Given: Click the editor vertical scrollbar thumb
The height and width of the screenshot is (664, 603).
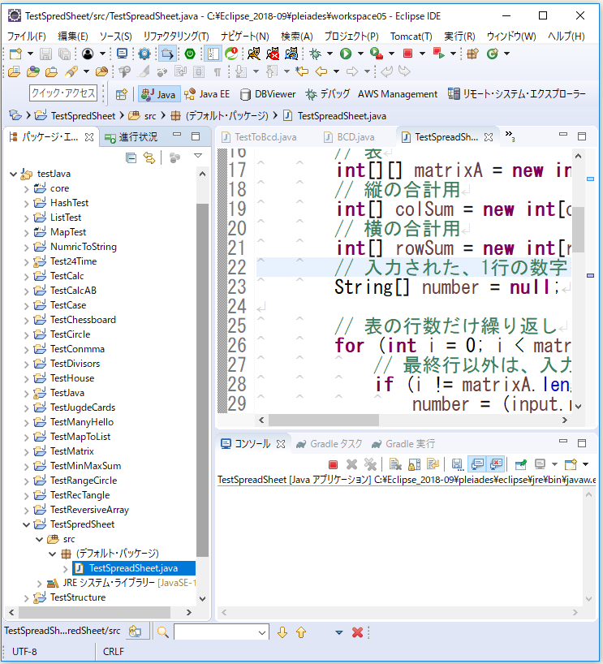Looking at the screenshot, I should click(x=578, y=229).
